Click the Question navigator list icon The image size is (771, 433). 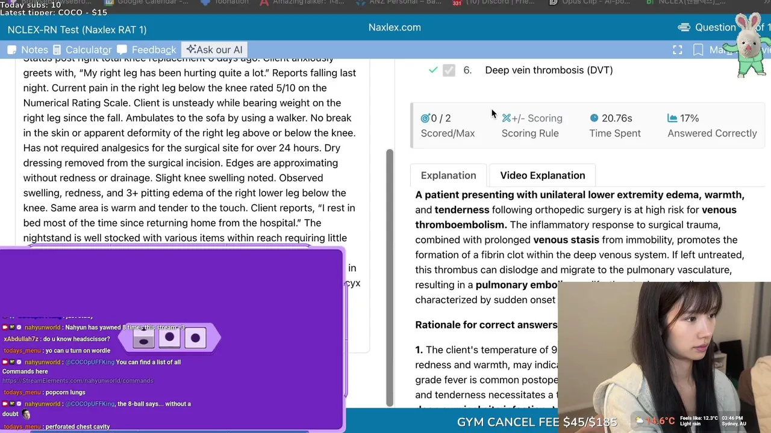[684, 27]
